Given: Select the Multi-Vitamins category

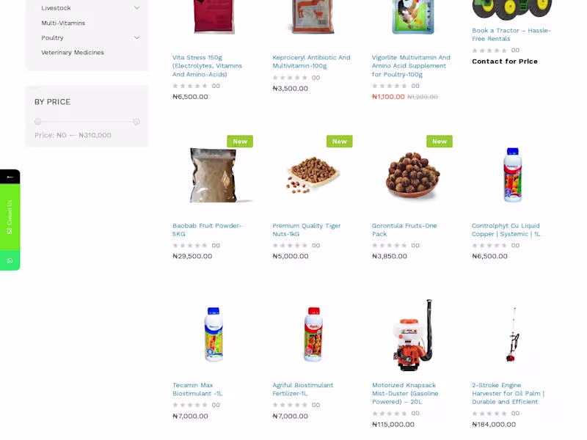Looking at the screenshot, I should click(x=63, y=23).
